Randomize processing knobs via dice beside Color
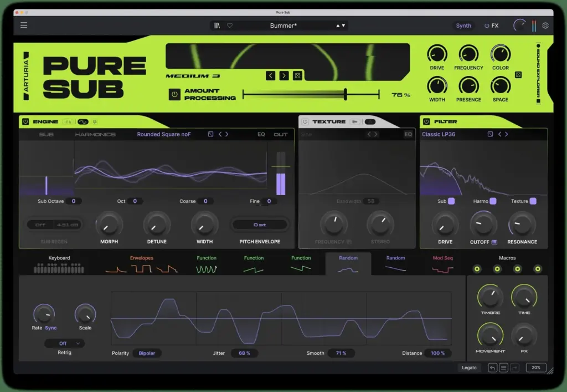This screenshot has height=392, width=567. point(518,75)
